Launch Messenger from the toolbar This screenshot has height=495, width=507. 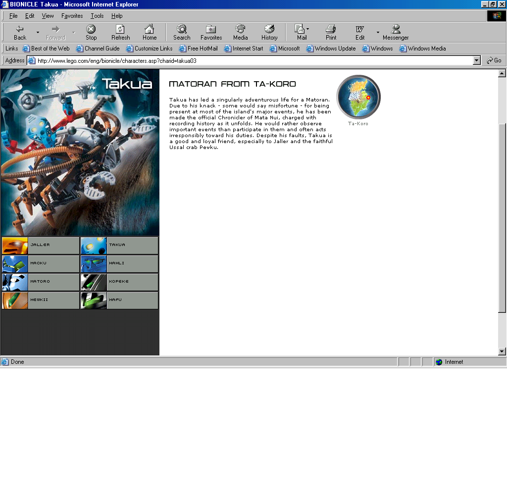click(x=396, y=32)
